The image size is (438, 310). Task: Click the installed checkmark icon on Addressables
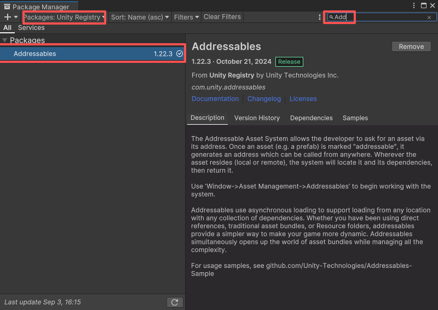[180, 54]
